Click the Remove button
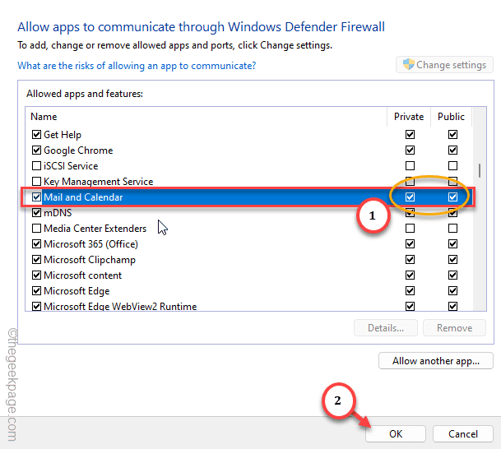501x449 pixels. click(x=454, y=327)
